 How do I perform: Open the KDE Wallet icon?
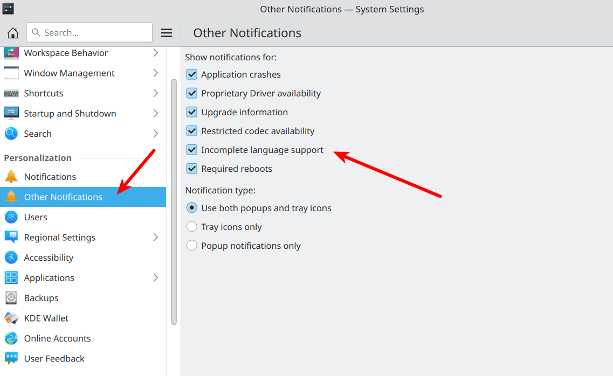(11, 318)
